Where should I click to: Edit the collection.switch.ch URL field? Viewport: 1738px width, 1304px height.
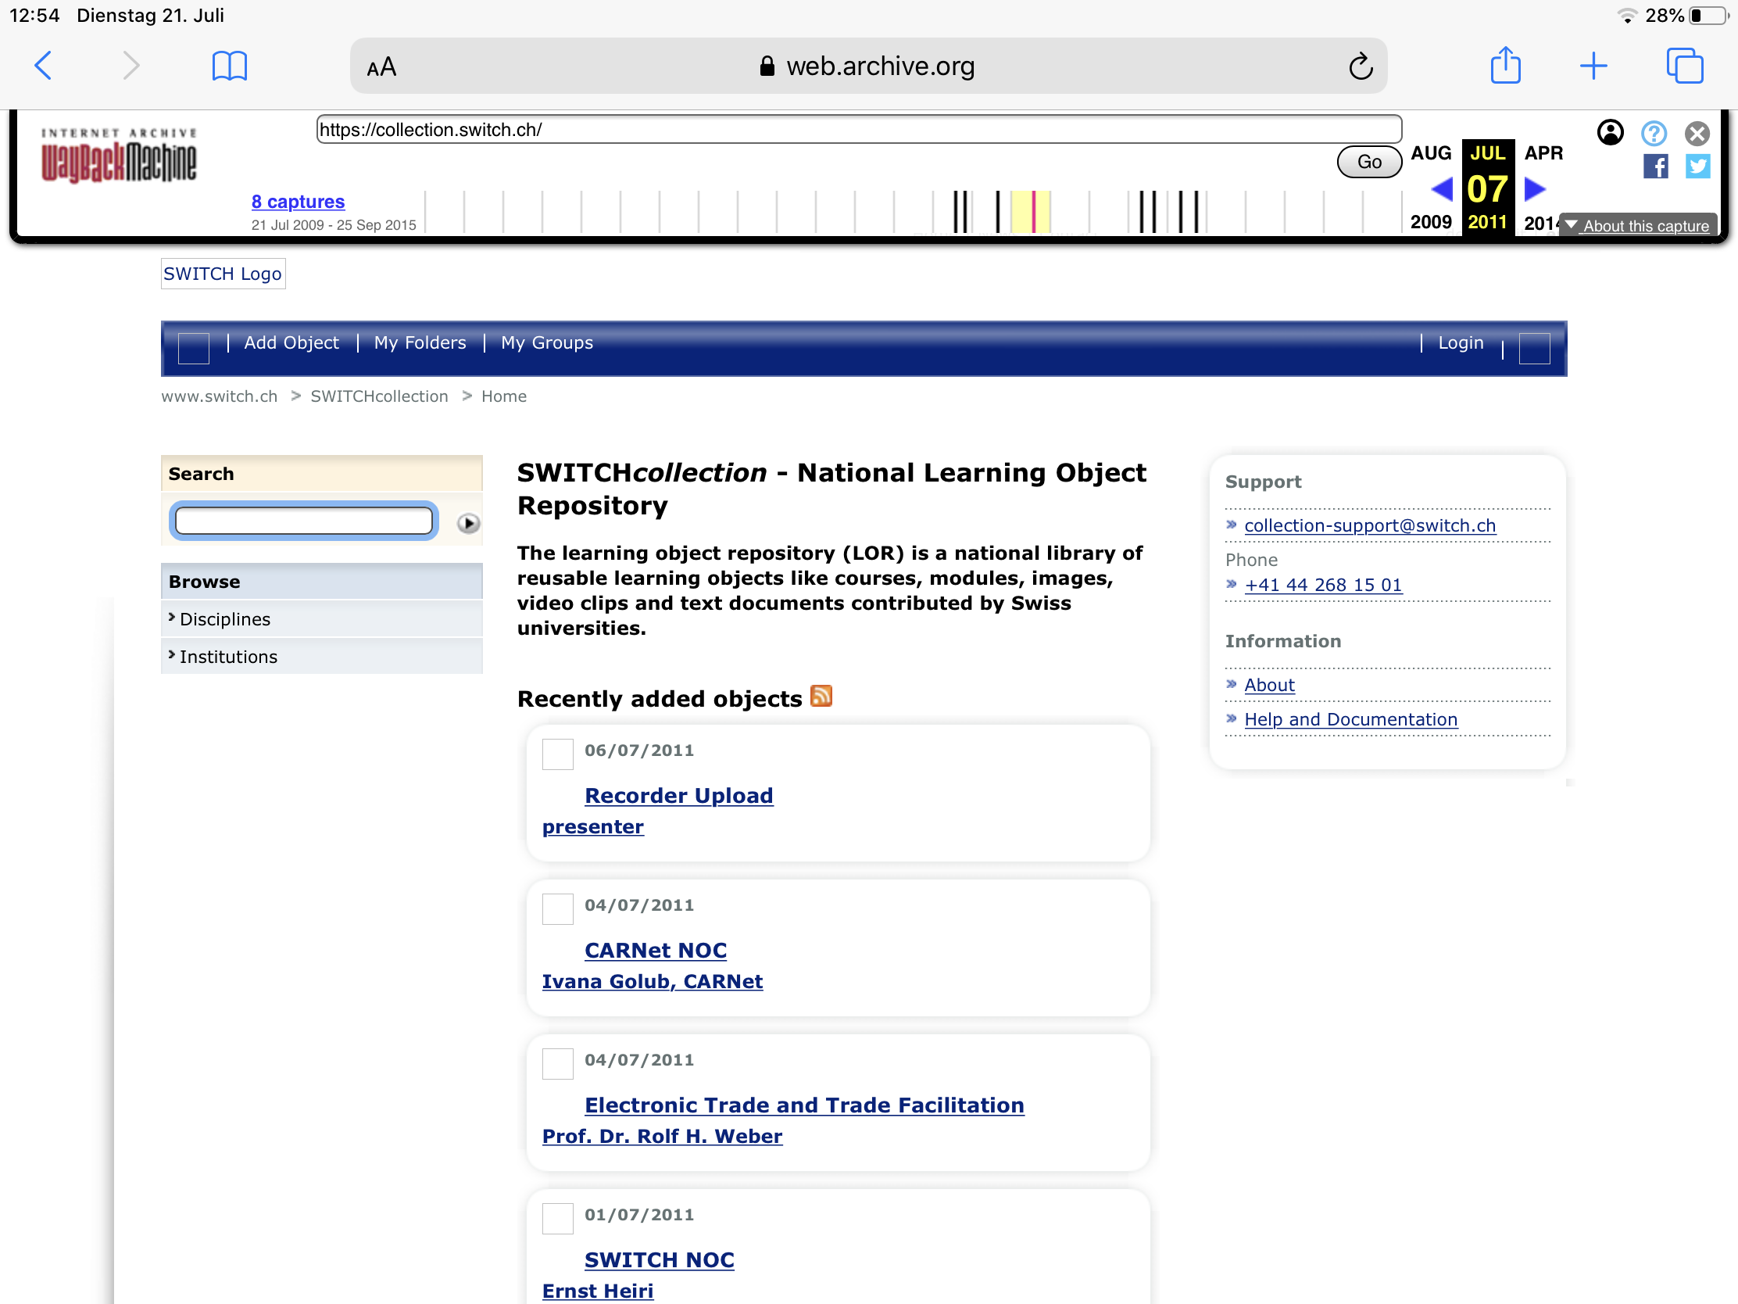(x=859, y=129)
